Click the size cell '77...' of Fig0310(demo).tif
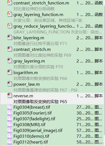 (80, 136)
